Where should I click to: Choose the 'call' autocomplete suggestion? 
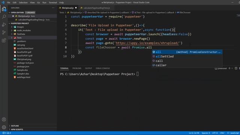pos(187,61)
